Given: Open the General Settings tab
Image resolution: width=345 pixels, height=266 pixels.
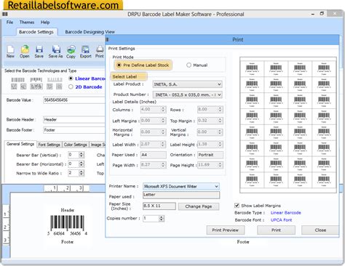Looking at the screenshot, I should click(20, 144).
